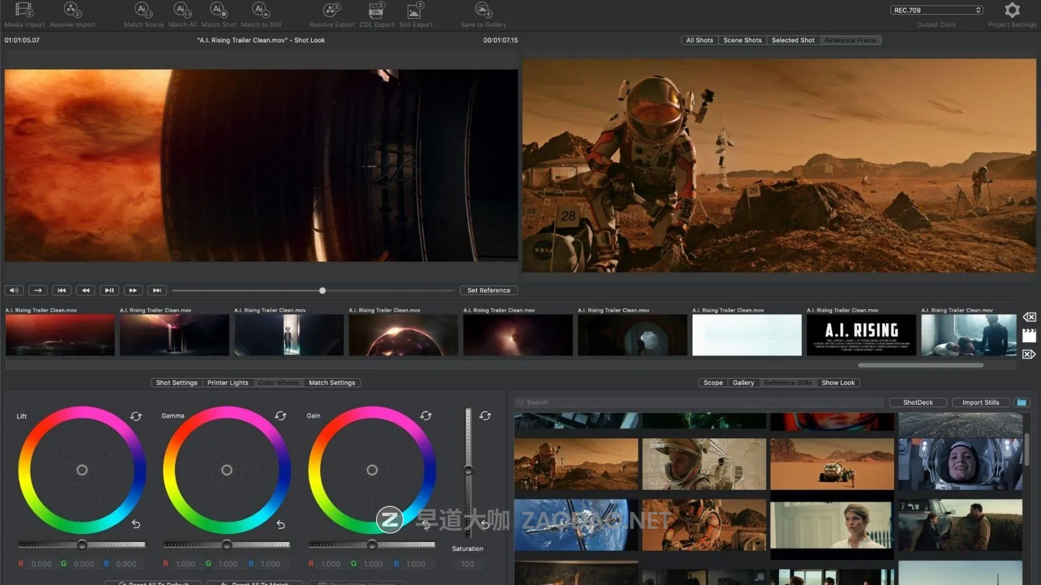Reset the Gamma color wheel
Image resolution: width=1041 pixels, height=585 pixels.
pos(280,416)
